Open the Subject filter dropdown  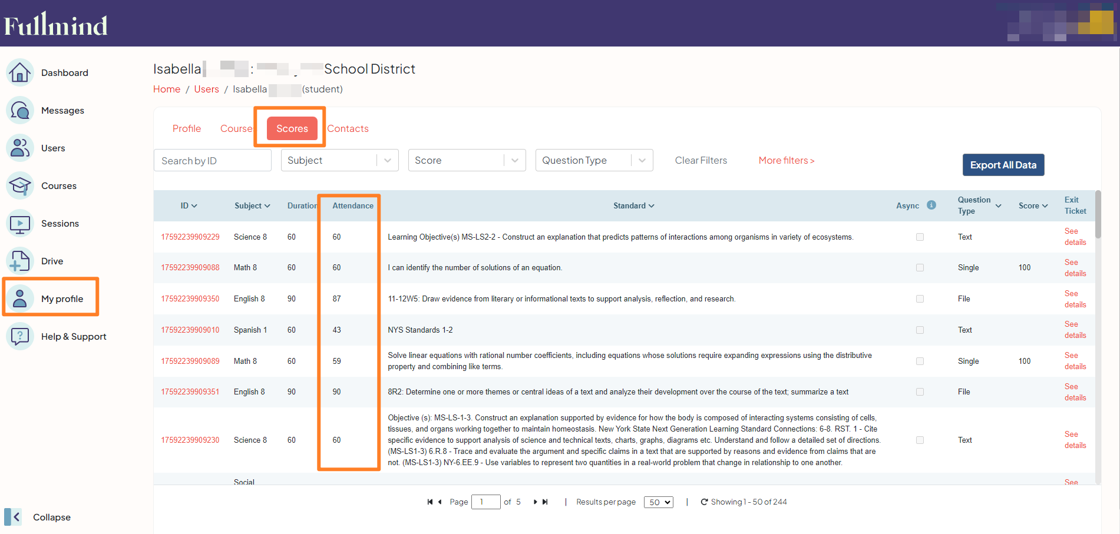tap(339, 160)
